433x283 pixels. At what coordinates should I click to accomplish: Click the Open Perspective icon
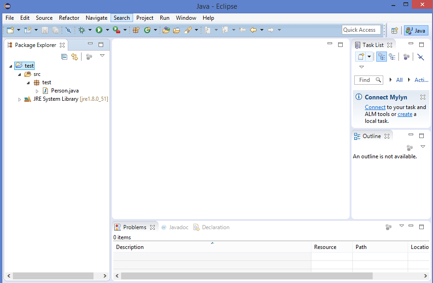pos(395,30)
